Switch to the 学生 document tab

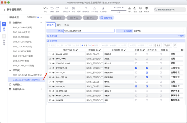click(90, 18)
